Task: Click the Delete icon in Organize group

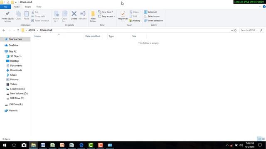Action: pyautogui.click(x=74, y=14)
